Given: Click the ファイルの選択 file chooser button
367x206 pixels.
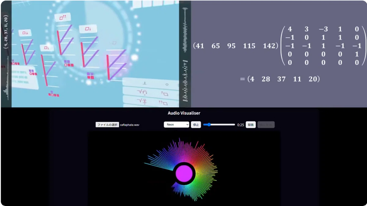Looking at the screenshot, I should [x=107, y=125].
